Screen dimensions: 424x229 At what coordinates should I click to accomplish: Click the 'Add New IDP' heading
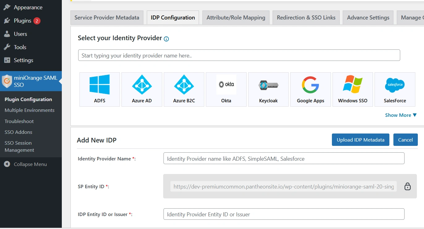click(x=97, y=140)
